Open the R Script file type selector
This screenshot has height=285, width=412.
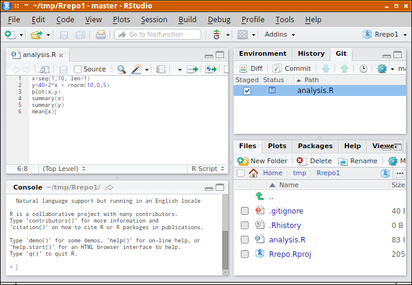coord(208,169)
